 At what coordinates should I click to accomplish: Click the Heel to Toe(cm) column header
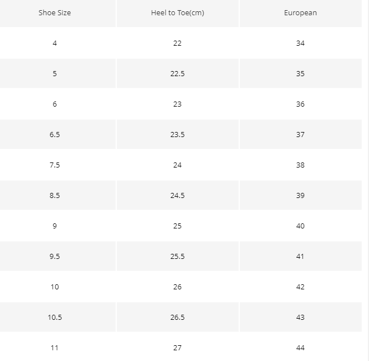click(178, 13)
